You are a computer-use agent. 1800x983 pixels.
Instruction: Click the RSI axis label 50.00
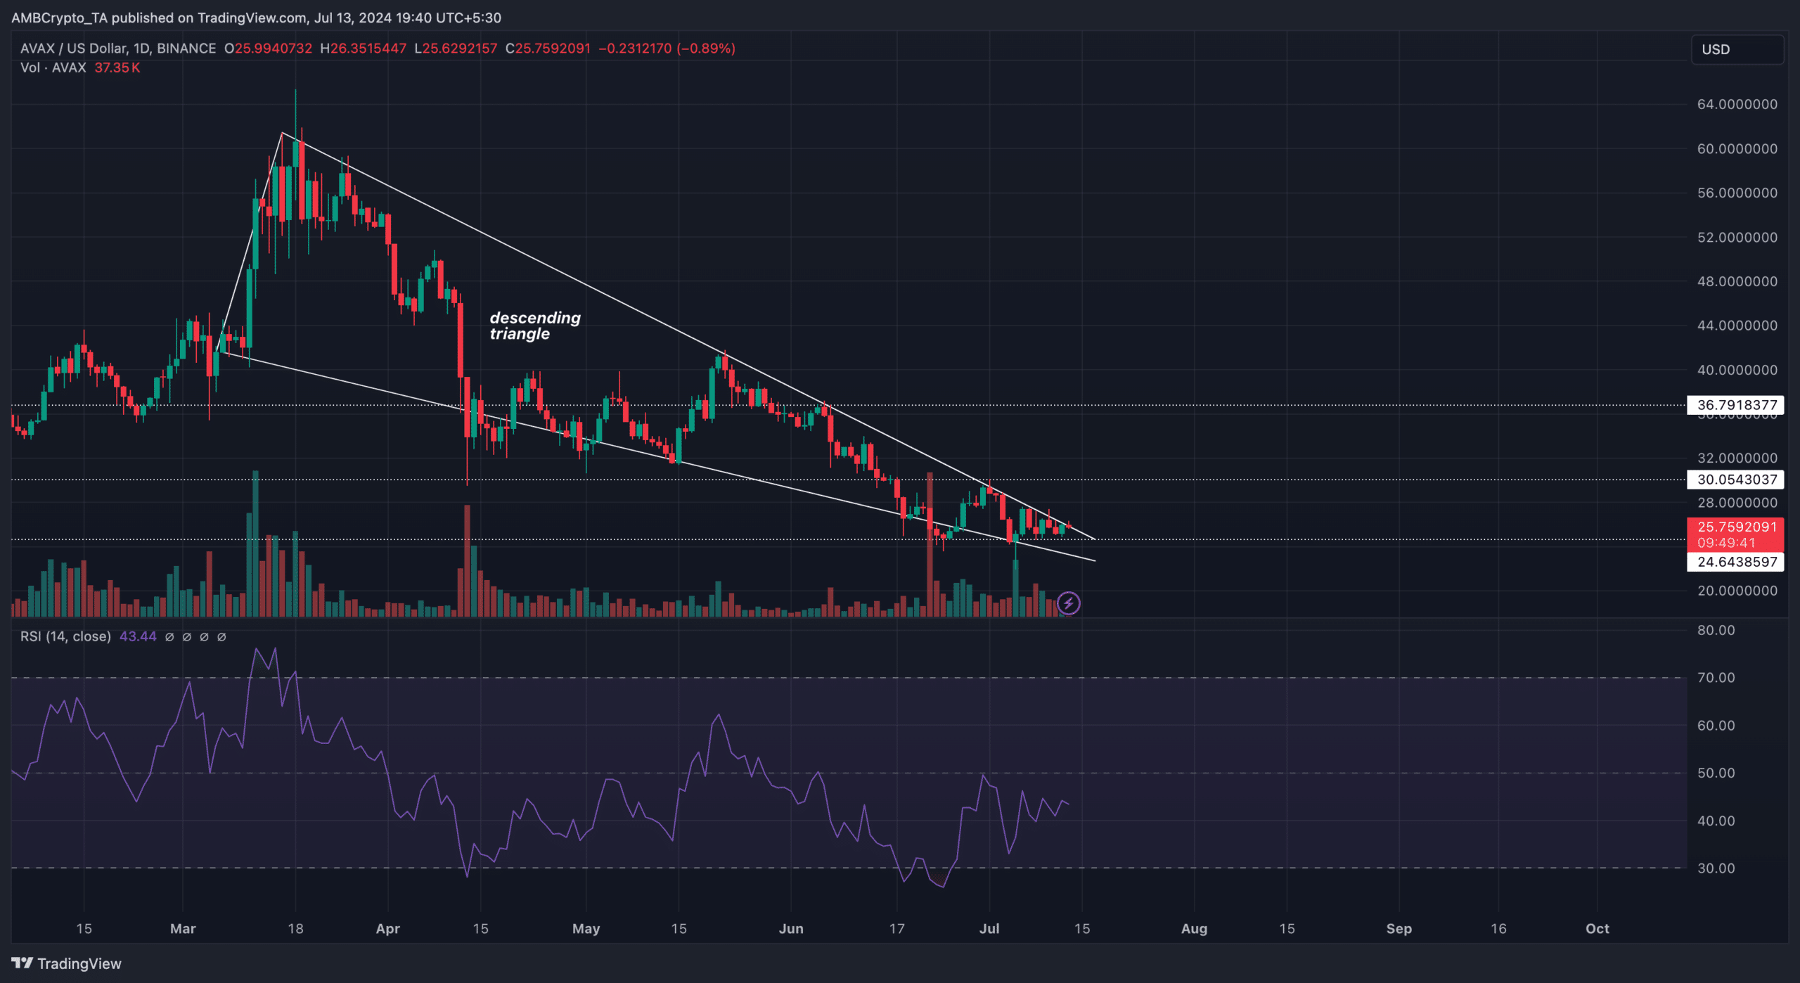point(1716,773)
